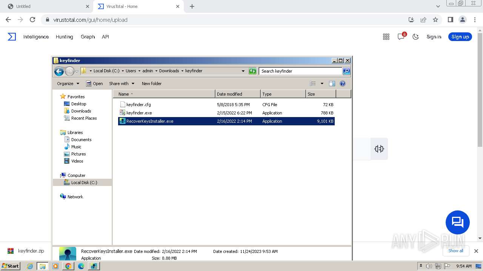Open Videos library
This screenshot has height=271, width=483.
[x=77, y=161]
